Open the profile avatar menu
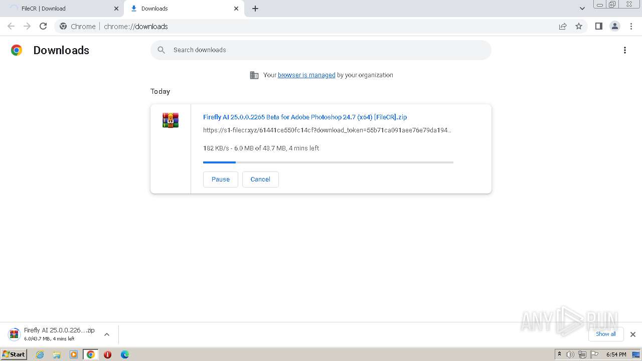The width and height of the screenshot is (642, 361). tap(615, 26)
